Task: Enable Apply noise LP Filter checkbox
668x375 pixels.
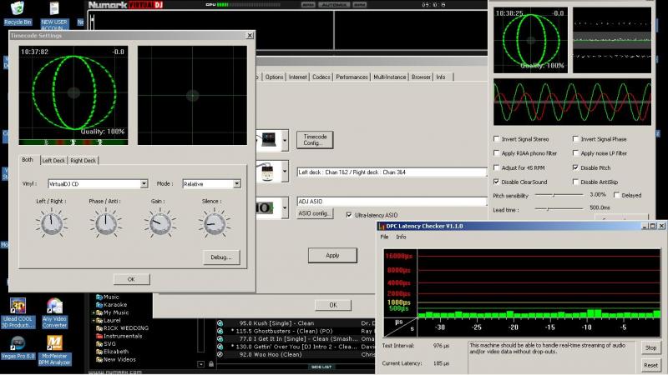Action: 575,153
